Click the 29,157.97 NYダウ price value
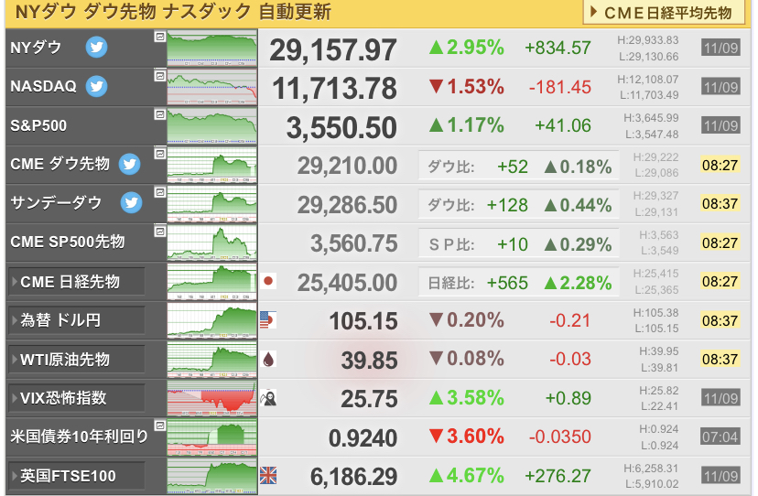758x496 pixels. coord(333,49)
